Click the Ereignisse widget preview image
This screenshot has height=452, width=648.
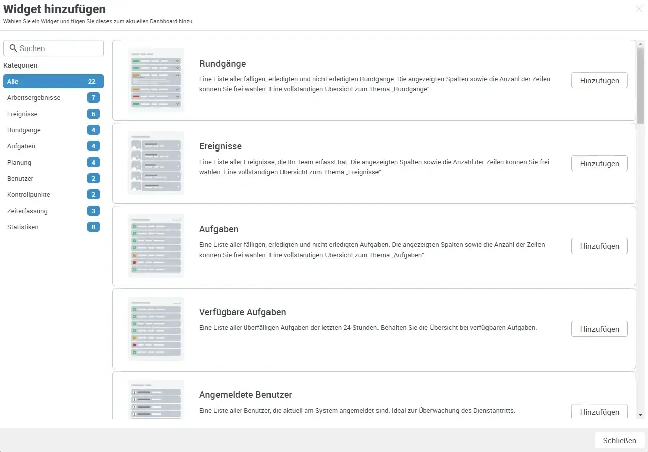click(x=156, y=163)
